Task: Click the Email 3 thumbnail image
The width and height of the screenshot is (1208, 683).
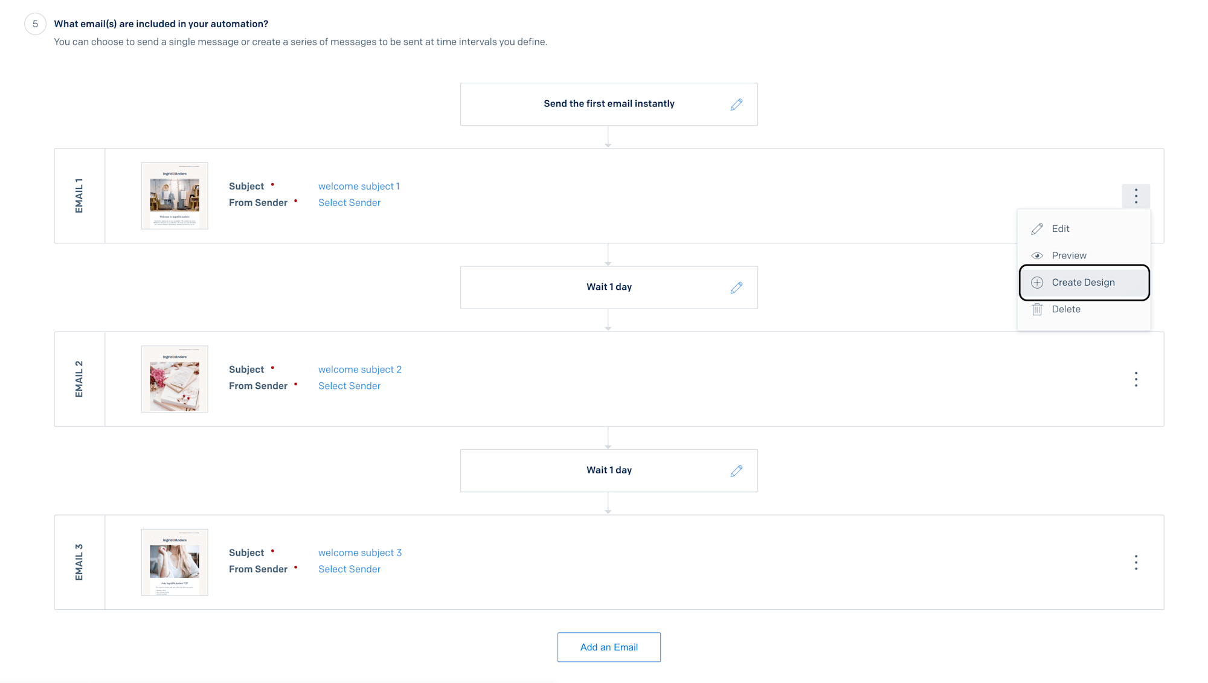Action: tap(175, 562)
